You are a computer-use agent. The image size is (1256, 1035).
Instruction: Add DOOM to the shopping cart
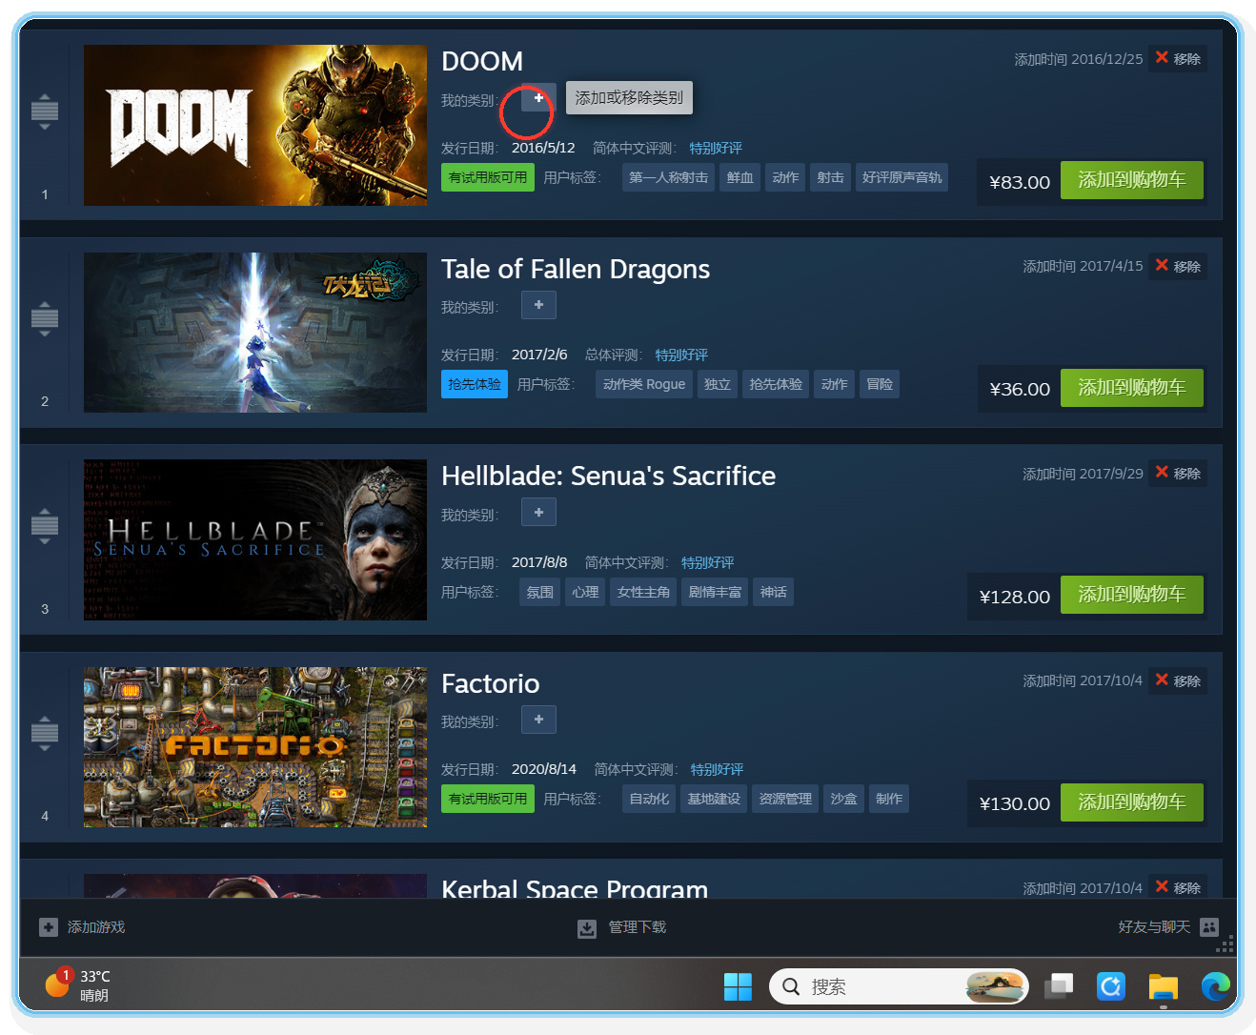pyautogui.click(x=1132, y=180)
